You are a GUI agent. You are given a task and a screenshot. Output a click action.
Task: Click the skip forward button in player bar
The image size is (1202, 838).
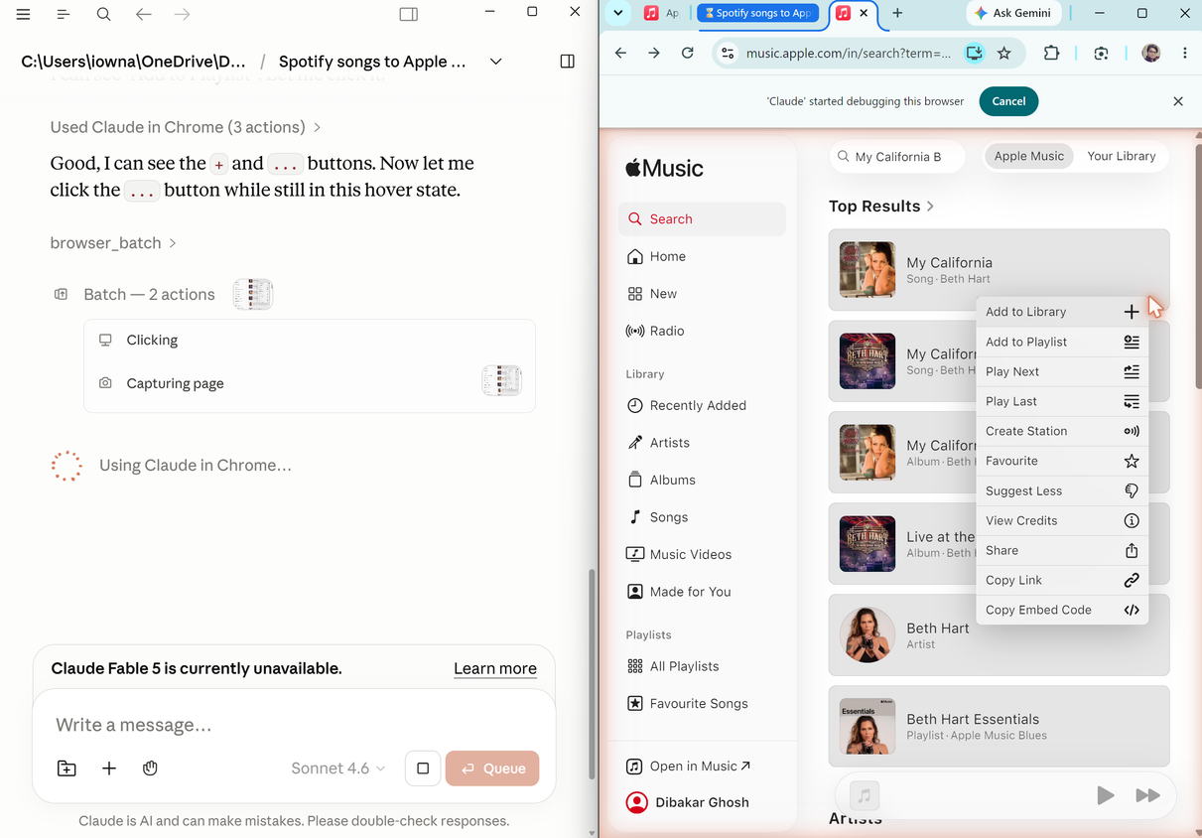point(1147,795)
